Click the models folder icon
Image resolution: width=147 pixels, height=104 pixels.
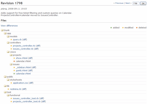coord(8,36)
